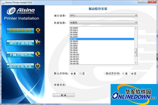Select SK-860E in the model list
158x105 pixels.
click(x=102, y=48)
